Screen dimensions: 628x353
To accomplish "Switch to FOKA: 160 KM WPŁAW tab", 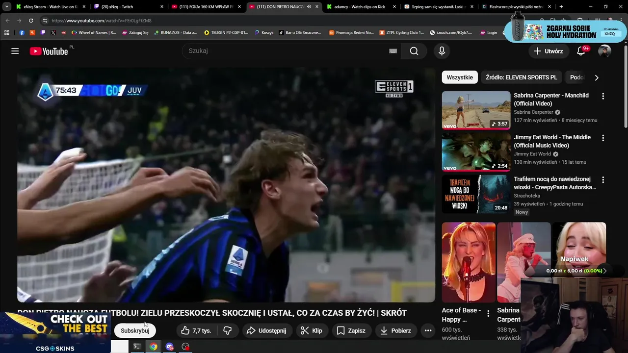I will coord(206,7).
